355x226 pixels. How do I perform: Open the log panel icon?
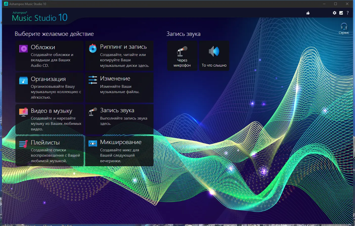[341, 13]
